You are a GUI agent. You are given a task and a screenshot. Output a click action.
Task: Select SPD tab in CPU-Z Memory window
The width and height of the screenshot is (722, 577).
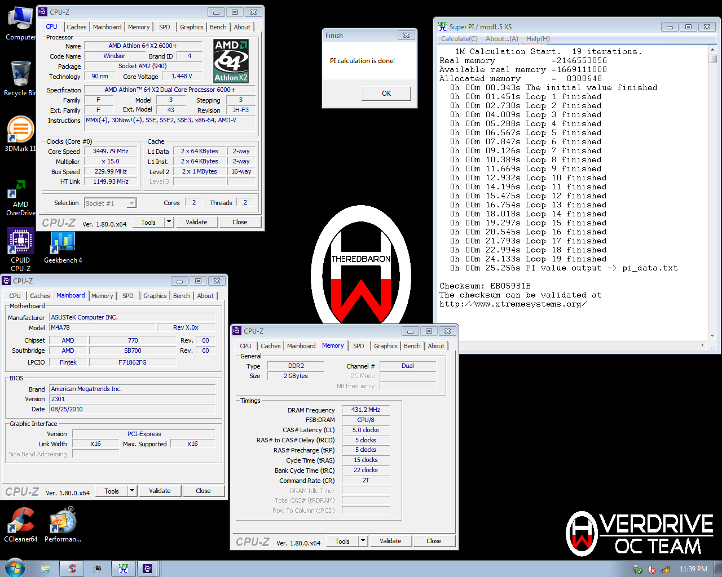click(358, 346)
